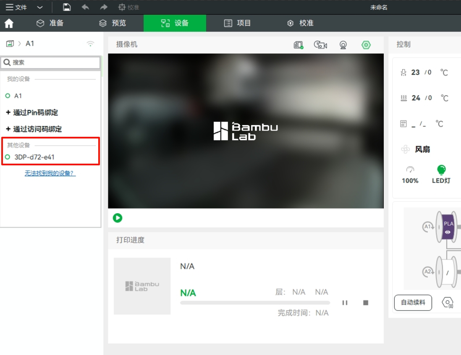Click the printer icon beside A1 breadcrumb
The height and width of the screenshot is (355, 461).
coord(10,44)
